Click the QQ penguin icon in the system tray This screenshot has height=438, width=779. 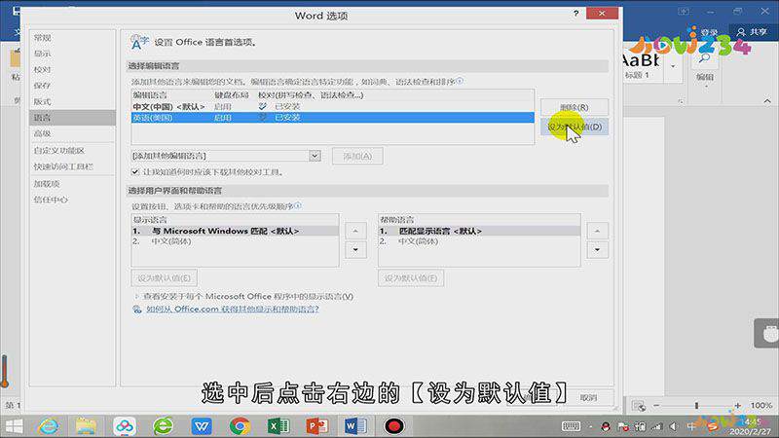pos(606,426)
